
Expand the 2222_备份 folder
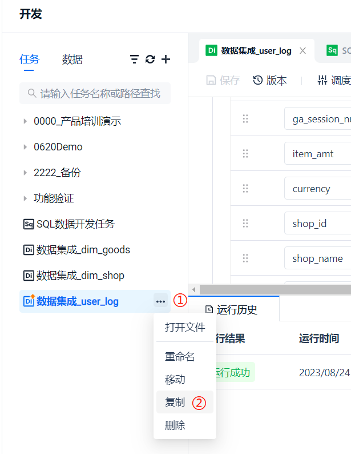click(x=25, y=173)
